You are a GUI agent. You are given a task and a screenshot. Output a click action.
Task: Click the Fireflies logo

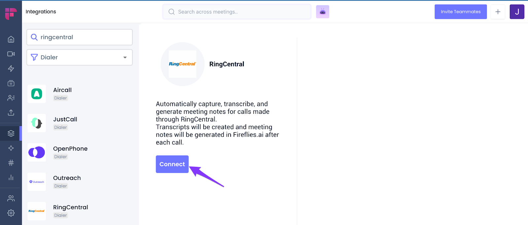(x=11, y=13)
